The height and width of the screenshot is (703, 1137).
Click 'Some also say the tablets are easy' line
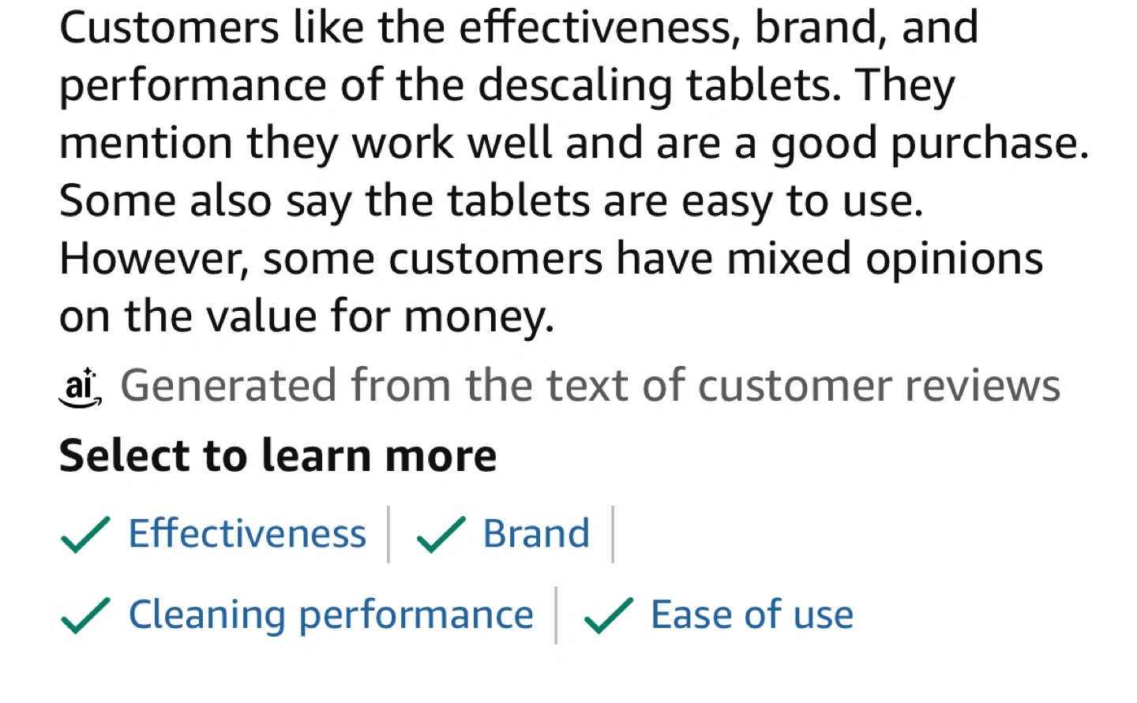(x=491, y=201)
